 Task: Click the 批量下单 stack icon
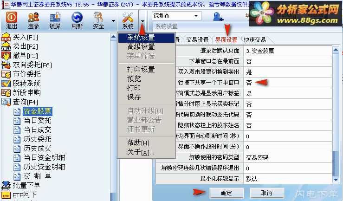click(x=6, y=186)
